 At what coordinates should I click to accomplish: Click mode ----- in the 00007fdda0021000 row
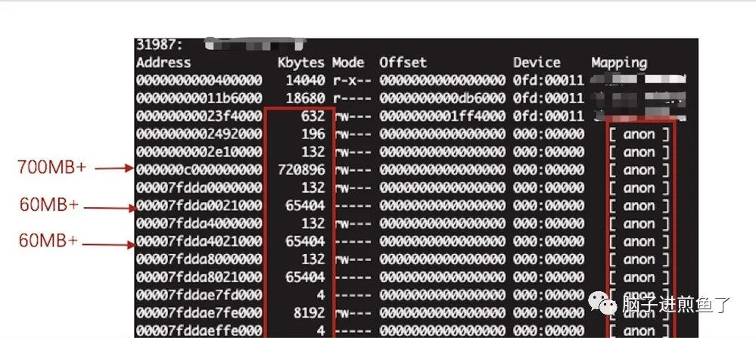click(352, 206)
